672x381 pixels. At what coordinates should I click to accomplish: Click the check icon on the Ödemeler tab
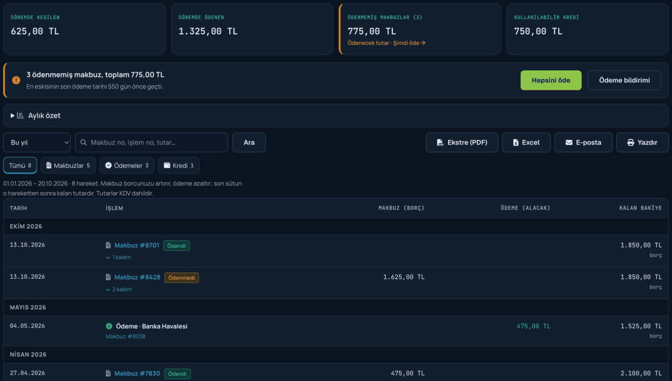pyautogui.click(x=108, y=166)
